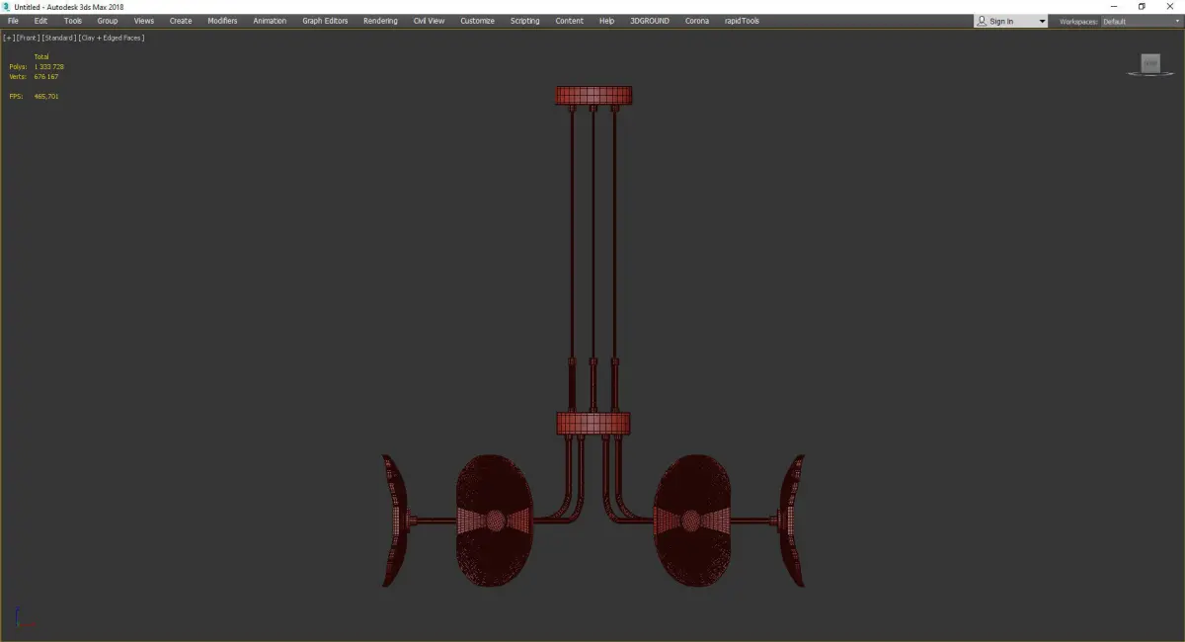Click the [+] viewport general menu label
The image size is (1185, 642).
click(x=8, y=38)
